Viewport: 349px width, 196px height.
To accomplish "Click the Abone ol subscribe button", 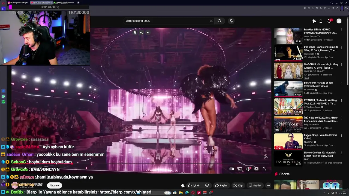I will point(55,185).
